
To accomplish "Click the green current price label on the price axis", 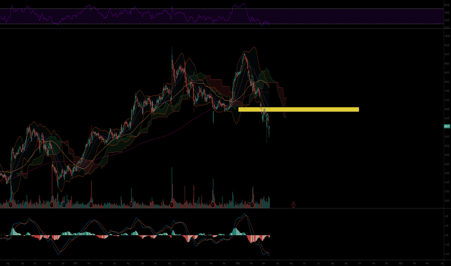I will [x=447, y=126].
